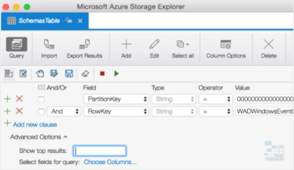Open the Import tool

point(49,48)
